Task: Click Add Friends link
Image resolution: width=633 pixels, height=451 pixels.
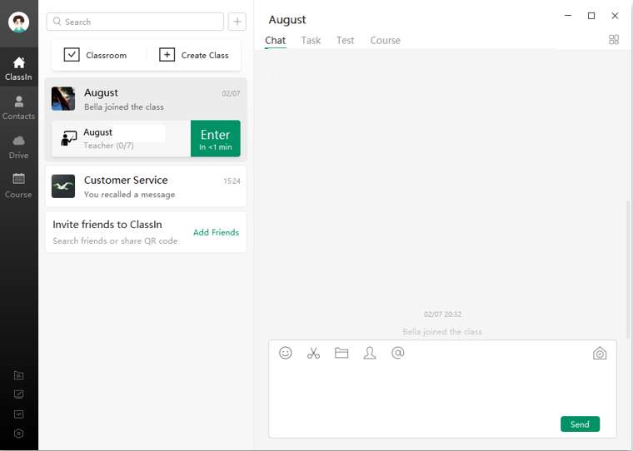Action: point(216,232)
